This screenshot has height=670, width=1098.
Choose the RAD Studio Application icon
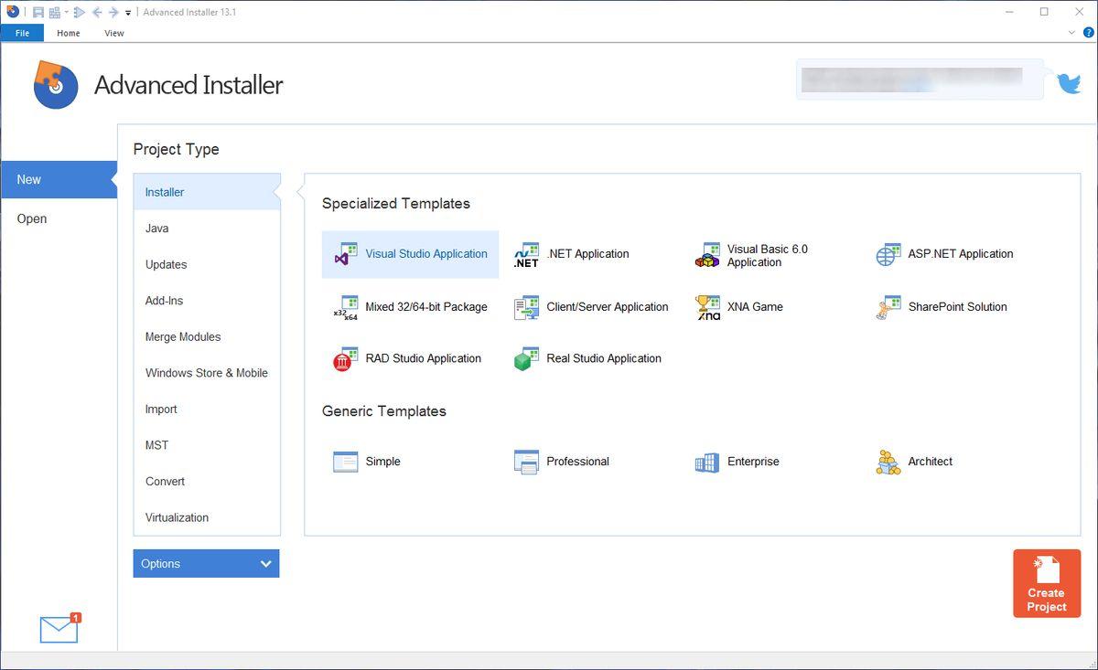tap(345, 359)
